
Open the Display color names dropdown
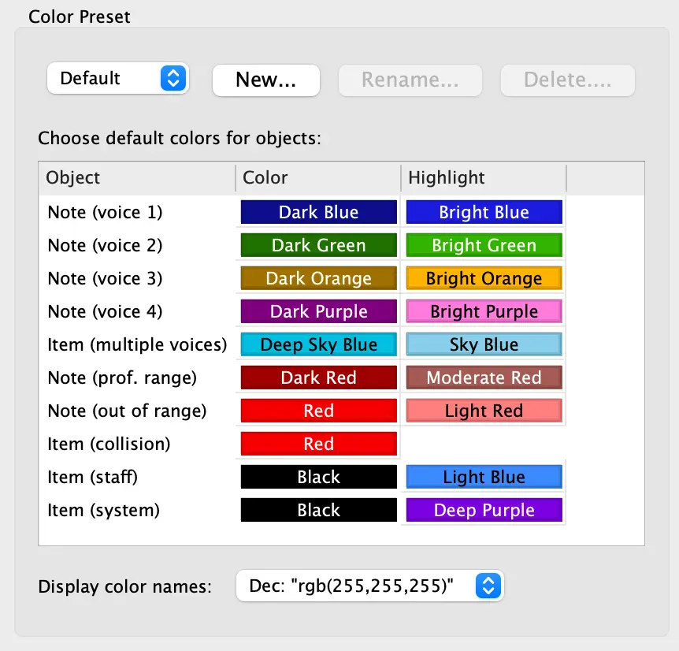tap(369, 586)
